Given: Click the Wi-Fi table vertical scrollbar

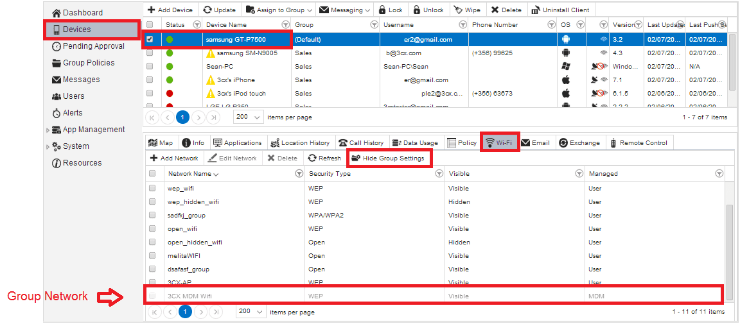Looking at the screenshot, I should [730, 252].
